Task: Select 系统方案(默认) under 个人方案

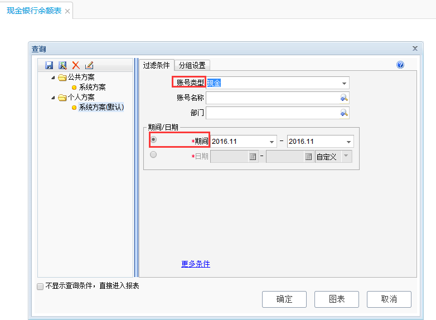Action: coord(101,107)
